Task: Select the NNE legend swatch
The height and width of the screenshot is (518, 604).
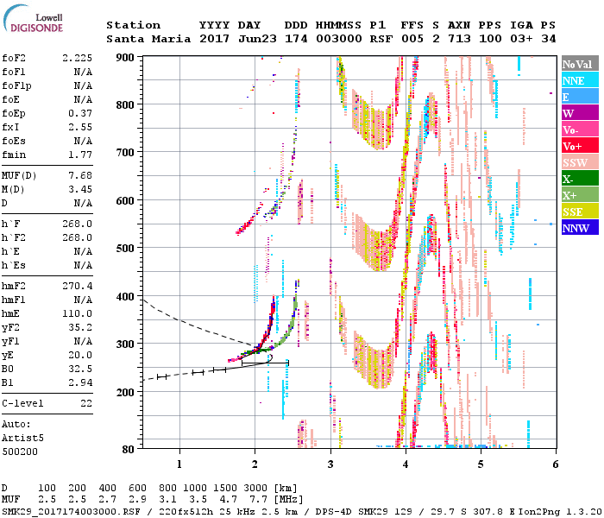Action: 580,80
